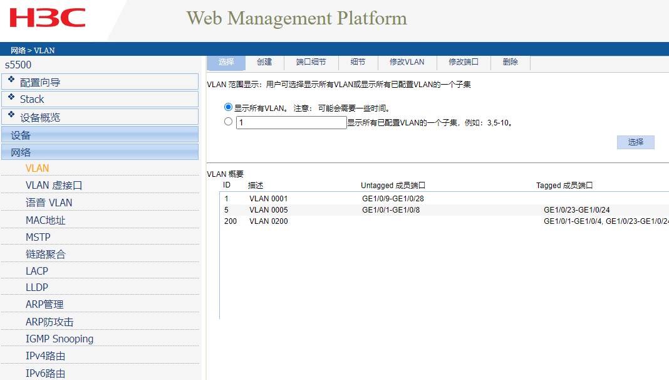Expand the 设备概览 menu item
The width and height of the screenshot is (669, 380).
[40, 117]
